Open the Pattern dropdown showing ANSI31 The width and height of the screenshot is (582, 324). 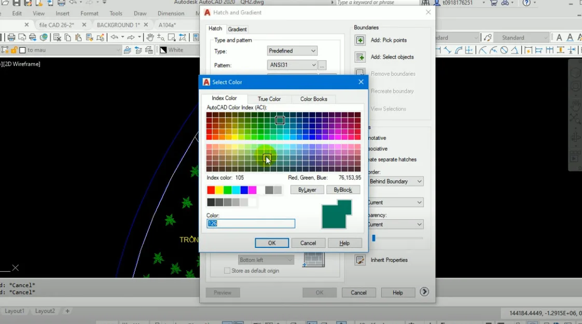(x=292, y=65)
